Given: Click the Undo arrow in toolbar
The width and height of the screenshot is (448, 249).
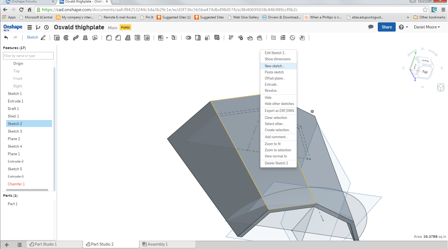Looking at the screenshot, I should point(6,38).
